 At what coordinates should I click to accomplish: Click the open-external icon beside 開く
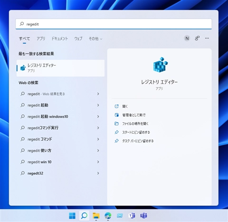point(116,106)
